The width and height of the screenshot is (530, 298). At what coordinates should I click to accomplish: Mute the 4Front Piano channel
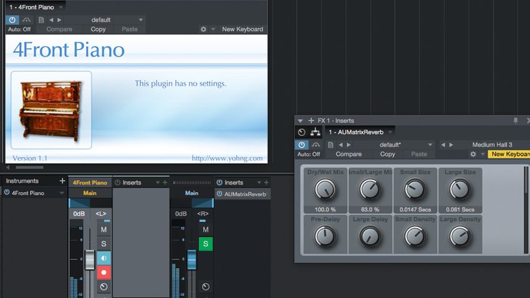pos(104,230)
